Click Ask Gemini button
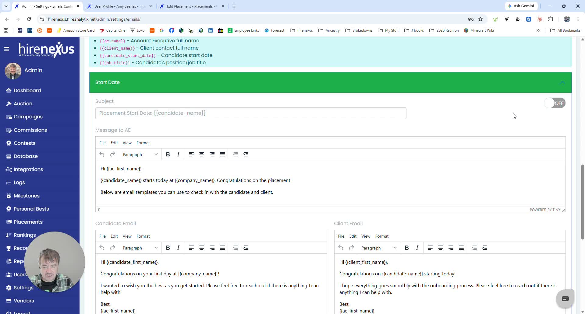This screenshot has height=314, width=585. [521, 6]
